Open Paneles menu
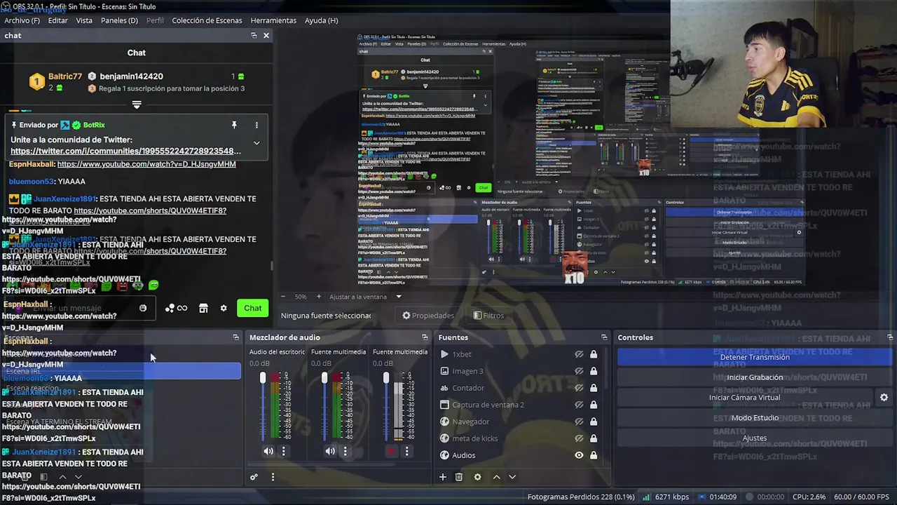897x505 pixels. (119, 20)
